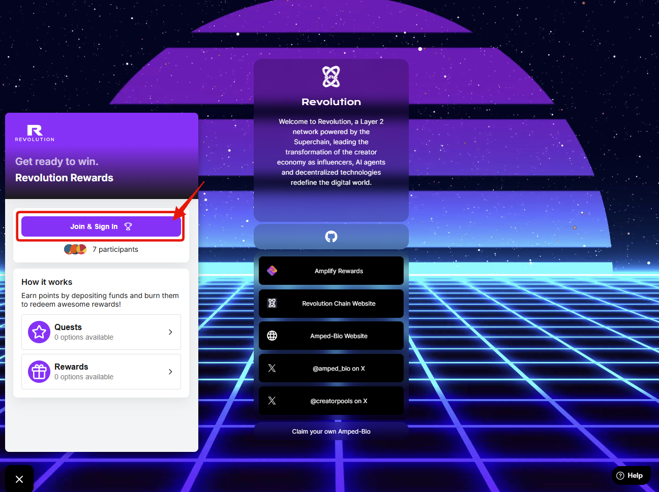Click the globe icon for Amped-Bio Website

click(272, 336)
